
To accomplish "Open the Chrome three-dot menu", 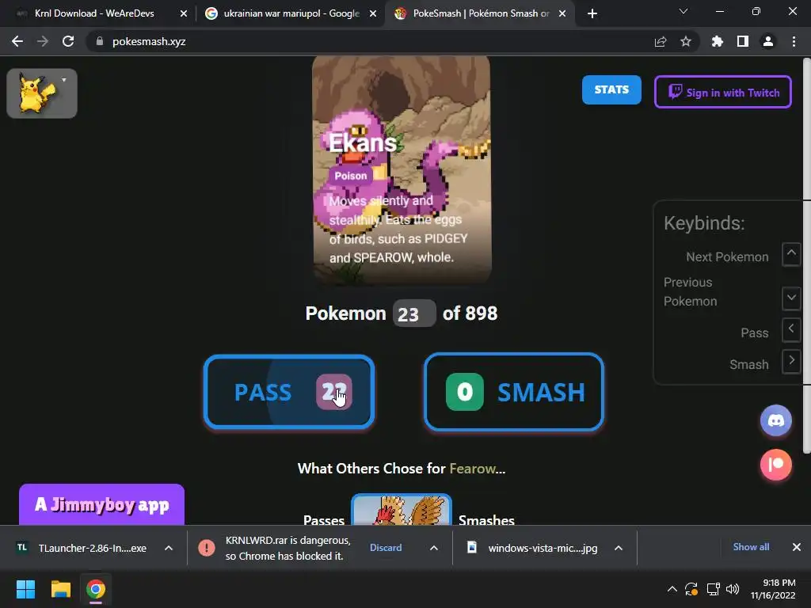I will click(794, 41).
